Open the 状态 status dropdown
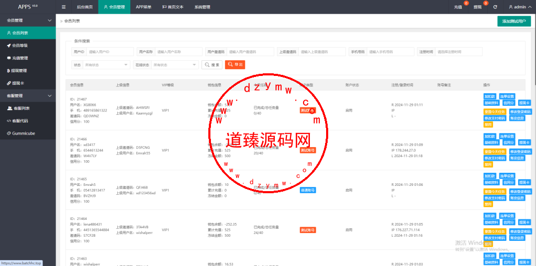536x266 pixels. [106, 64]
